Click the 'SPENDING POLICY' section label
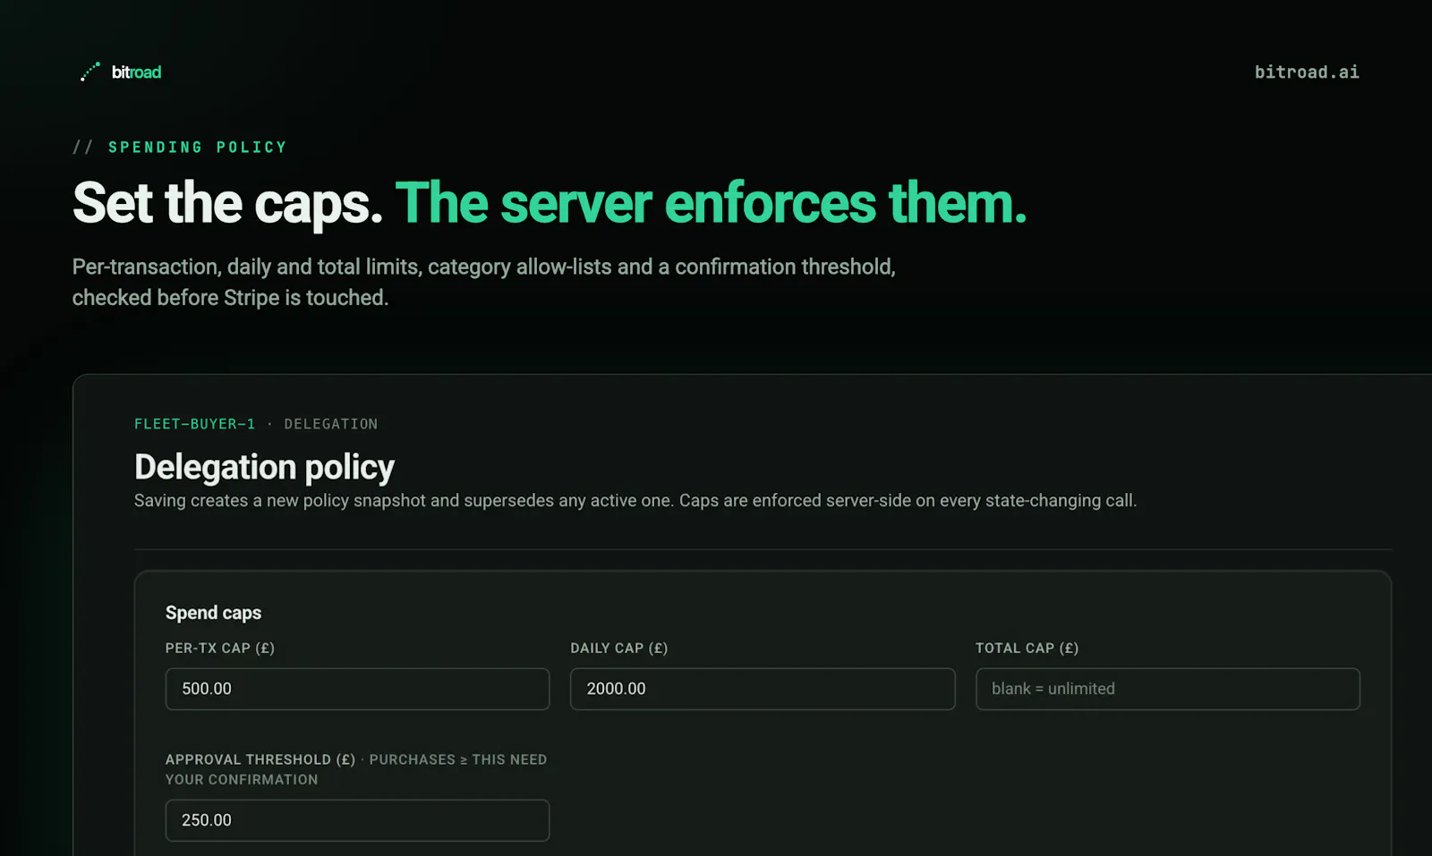Screen dimensions: 1432x856 [198, 147]
